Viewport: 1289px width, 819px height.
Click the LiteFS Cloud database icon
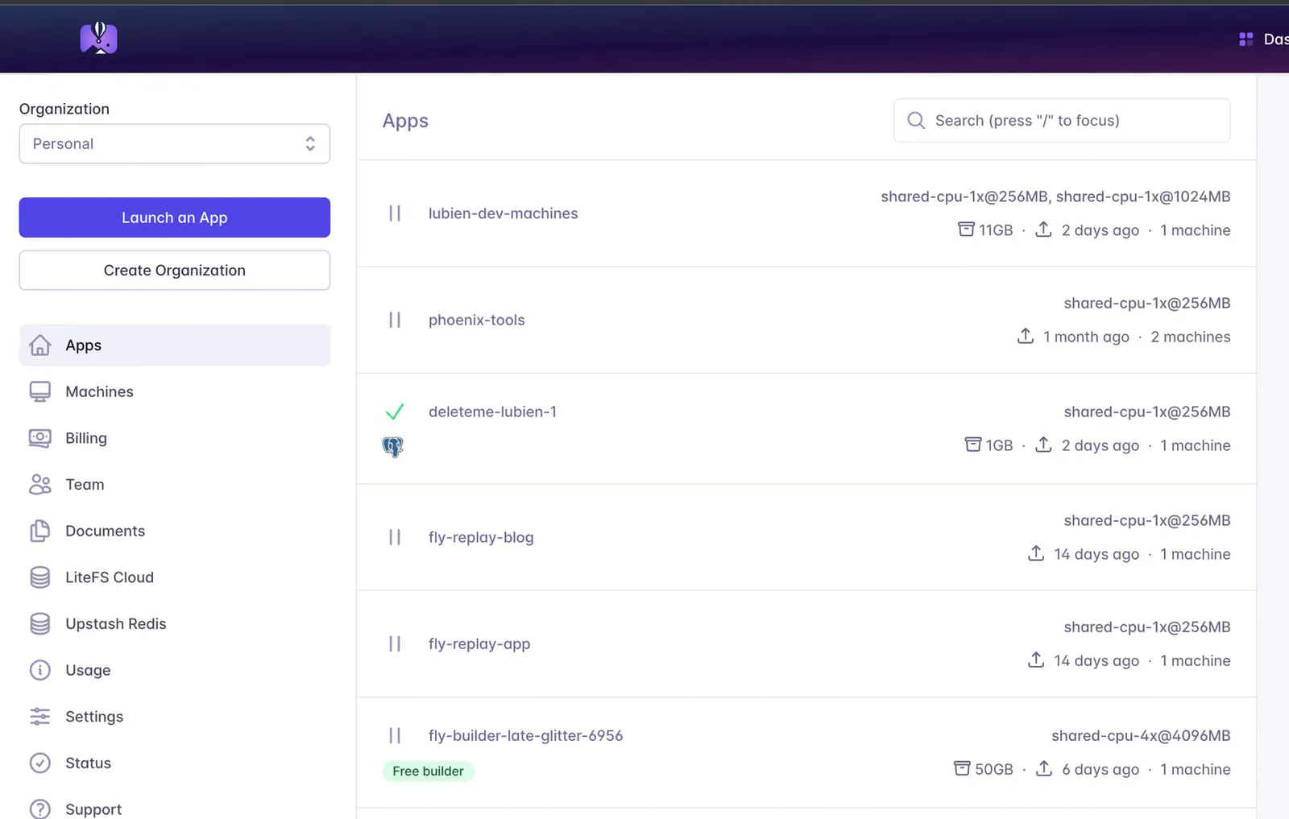pyautogui.click(x=39, y=577)
